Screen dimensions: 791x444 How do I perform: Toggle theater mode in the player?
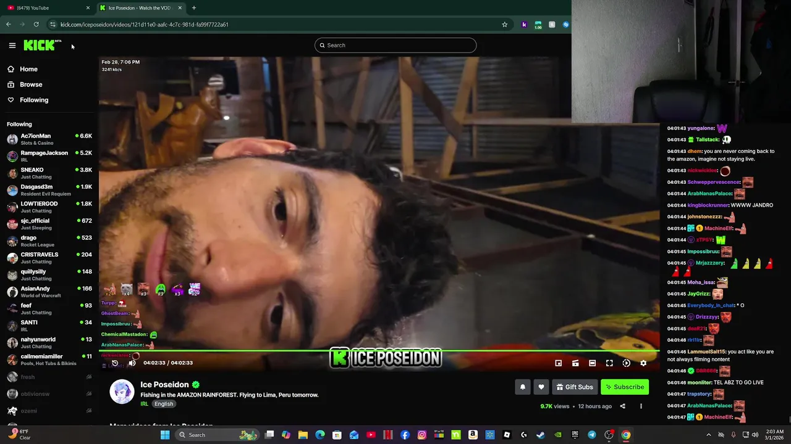[x=592, y=363]
